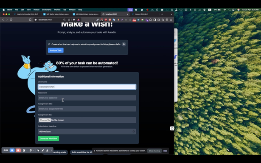
Task: Click the Submission deadline date field
Action: point(87,132)
